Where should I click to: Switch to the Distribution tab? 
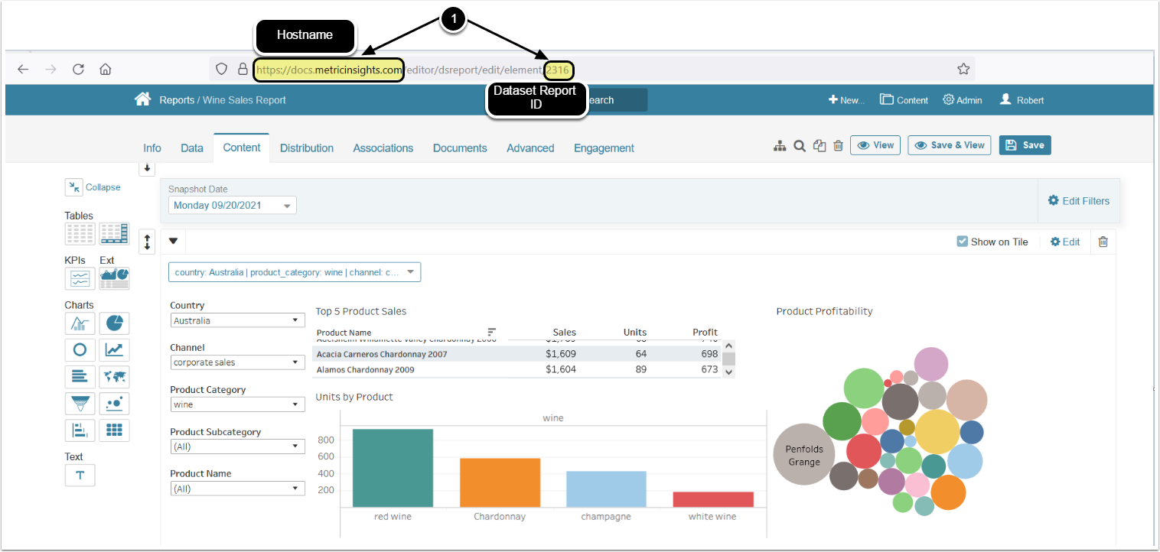point(306,148)
